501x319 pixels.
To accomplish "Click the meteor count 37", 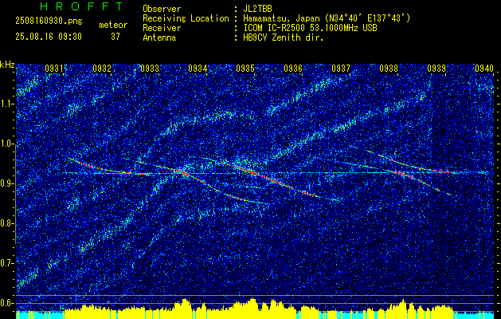I will tap(115, 37).
